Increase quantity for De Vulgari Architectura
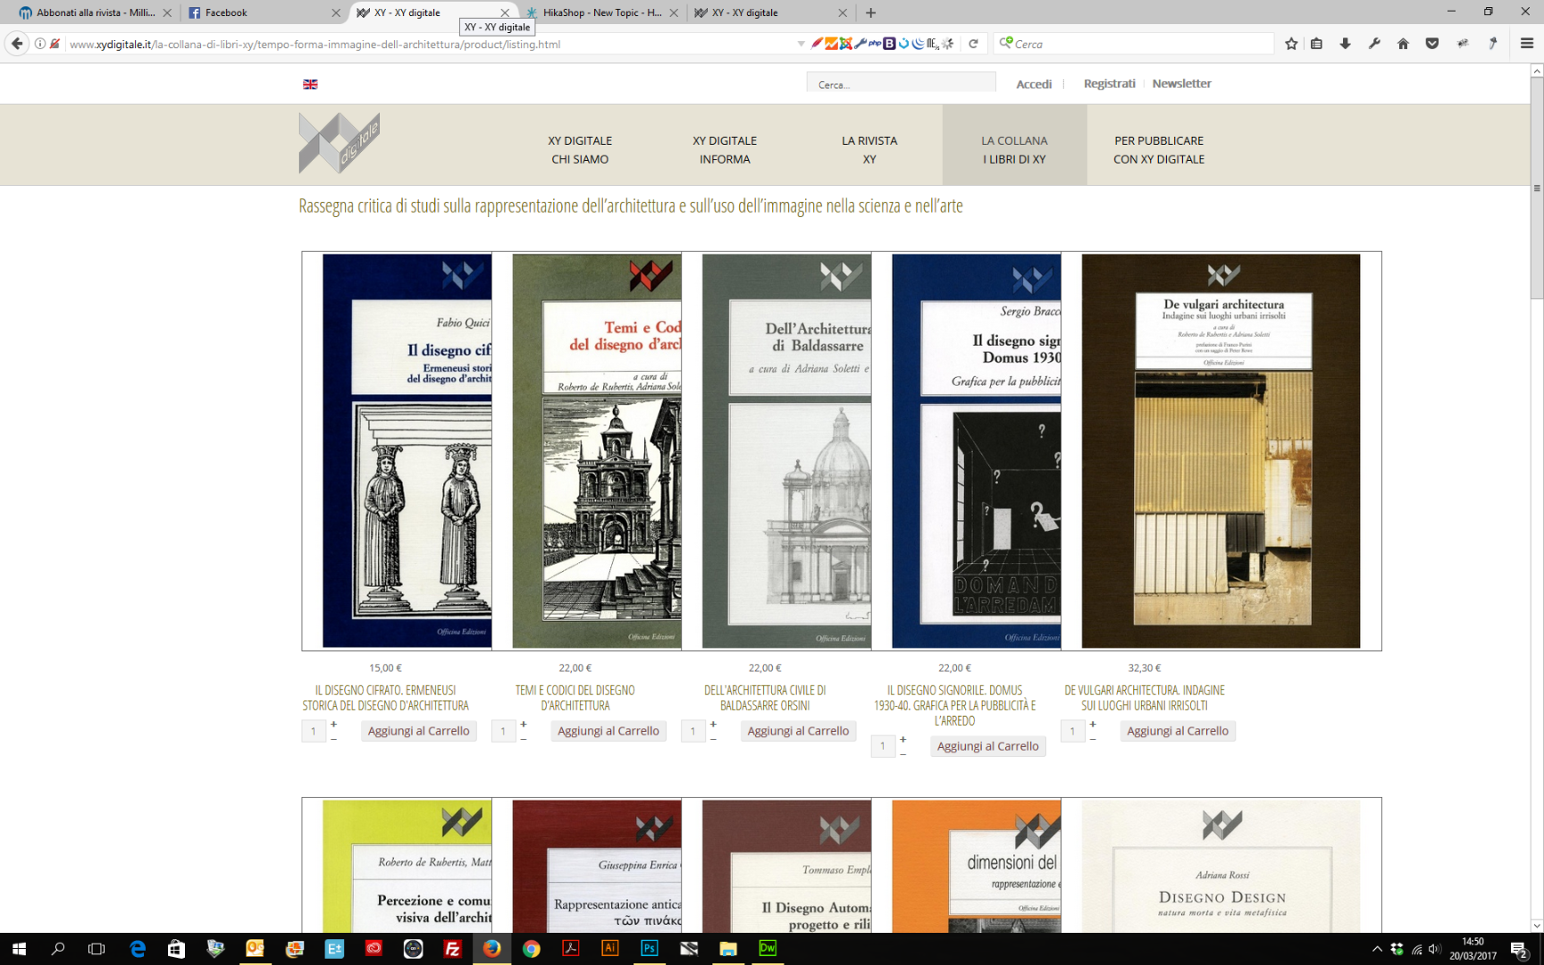Screen dimensions: 1544x965 click(x=1093, y=724)
